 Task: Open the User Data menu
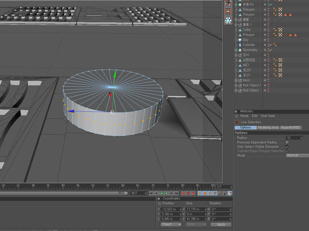[x=268, y=116]
